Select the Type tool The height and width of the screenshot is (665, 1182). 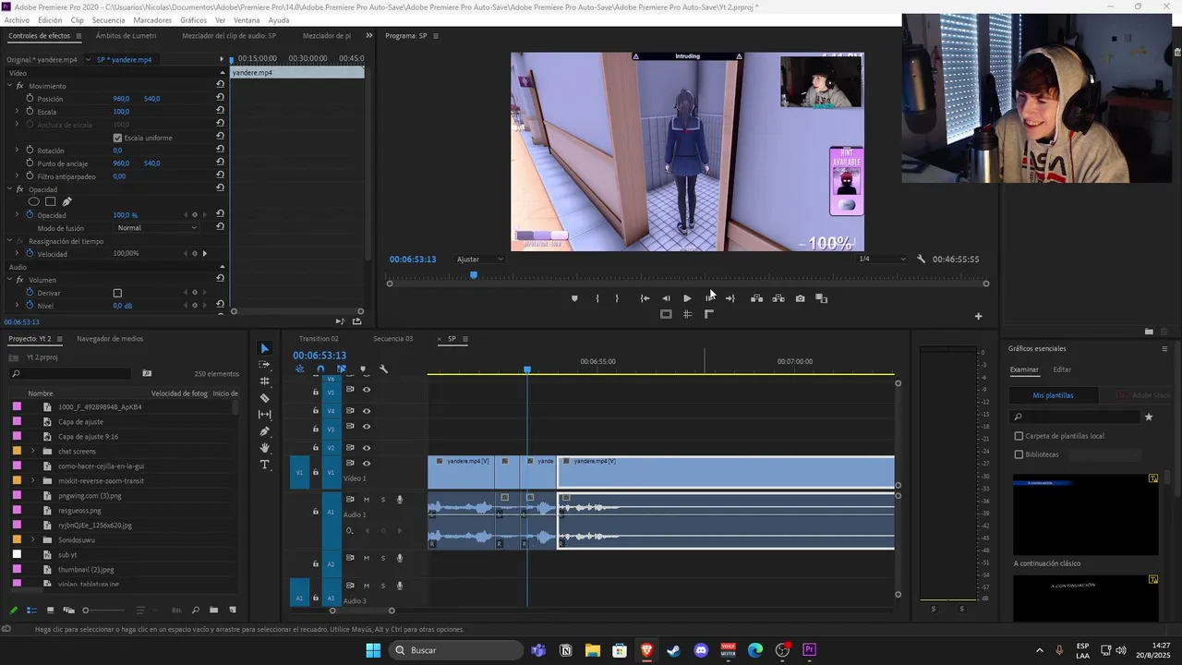(x=265, y=465)
